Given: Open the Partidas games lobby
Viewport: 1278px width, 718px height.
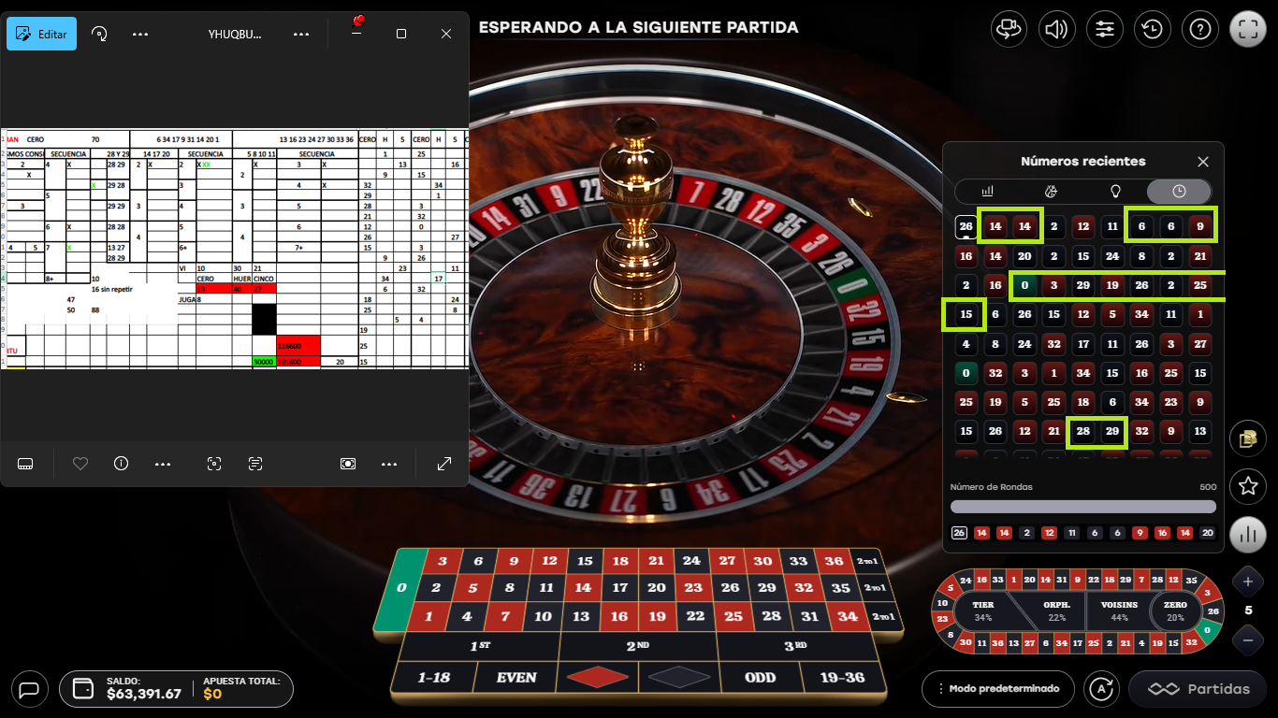Looking at the screenshot, I should pos(1199,689).
